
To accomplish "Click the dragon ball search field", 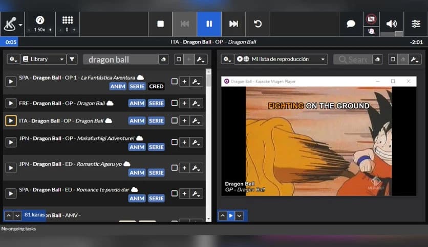I will 120,59.
